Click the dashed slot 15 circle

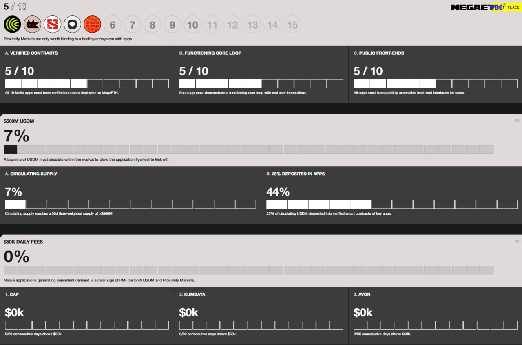click(x=292, y=25)
